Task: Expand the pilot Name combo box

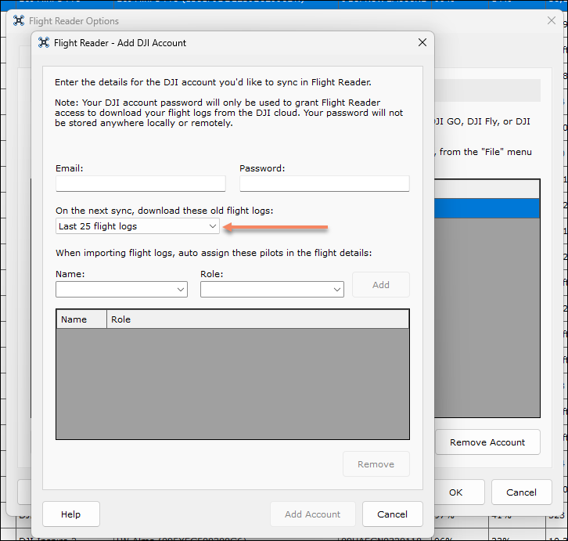Action: (121, 290)
